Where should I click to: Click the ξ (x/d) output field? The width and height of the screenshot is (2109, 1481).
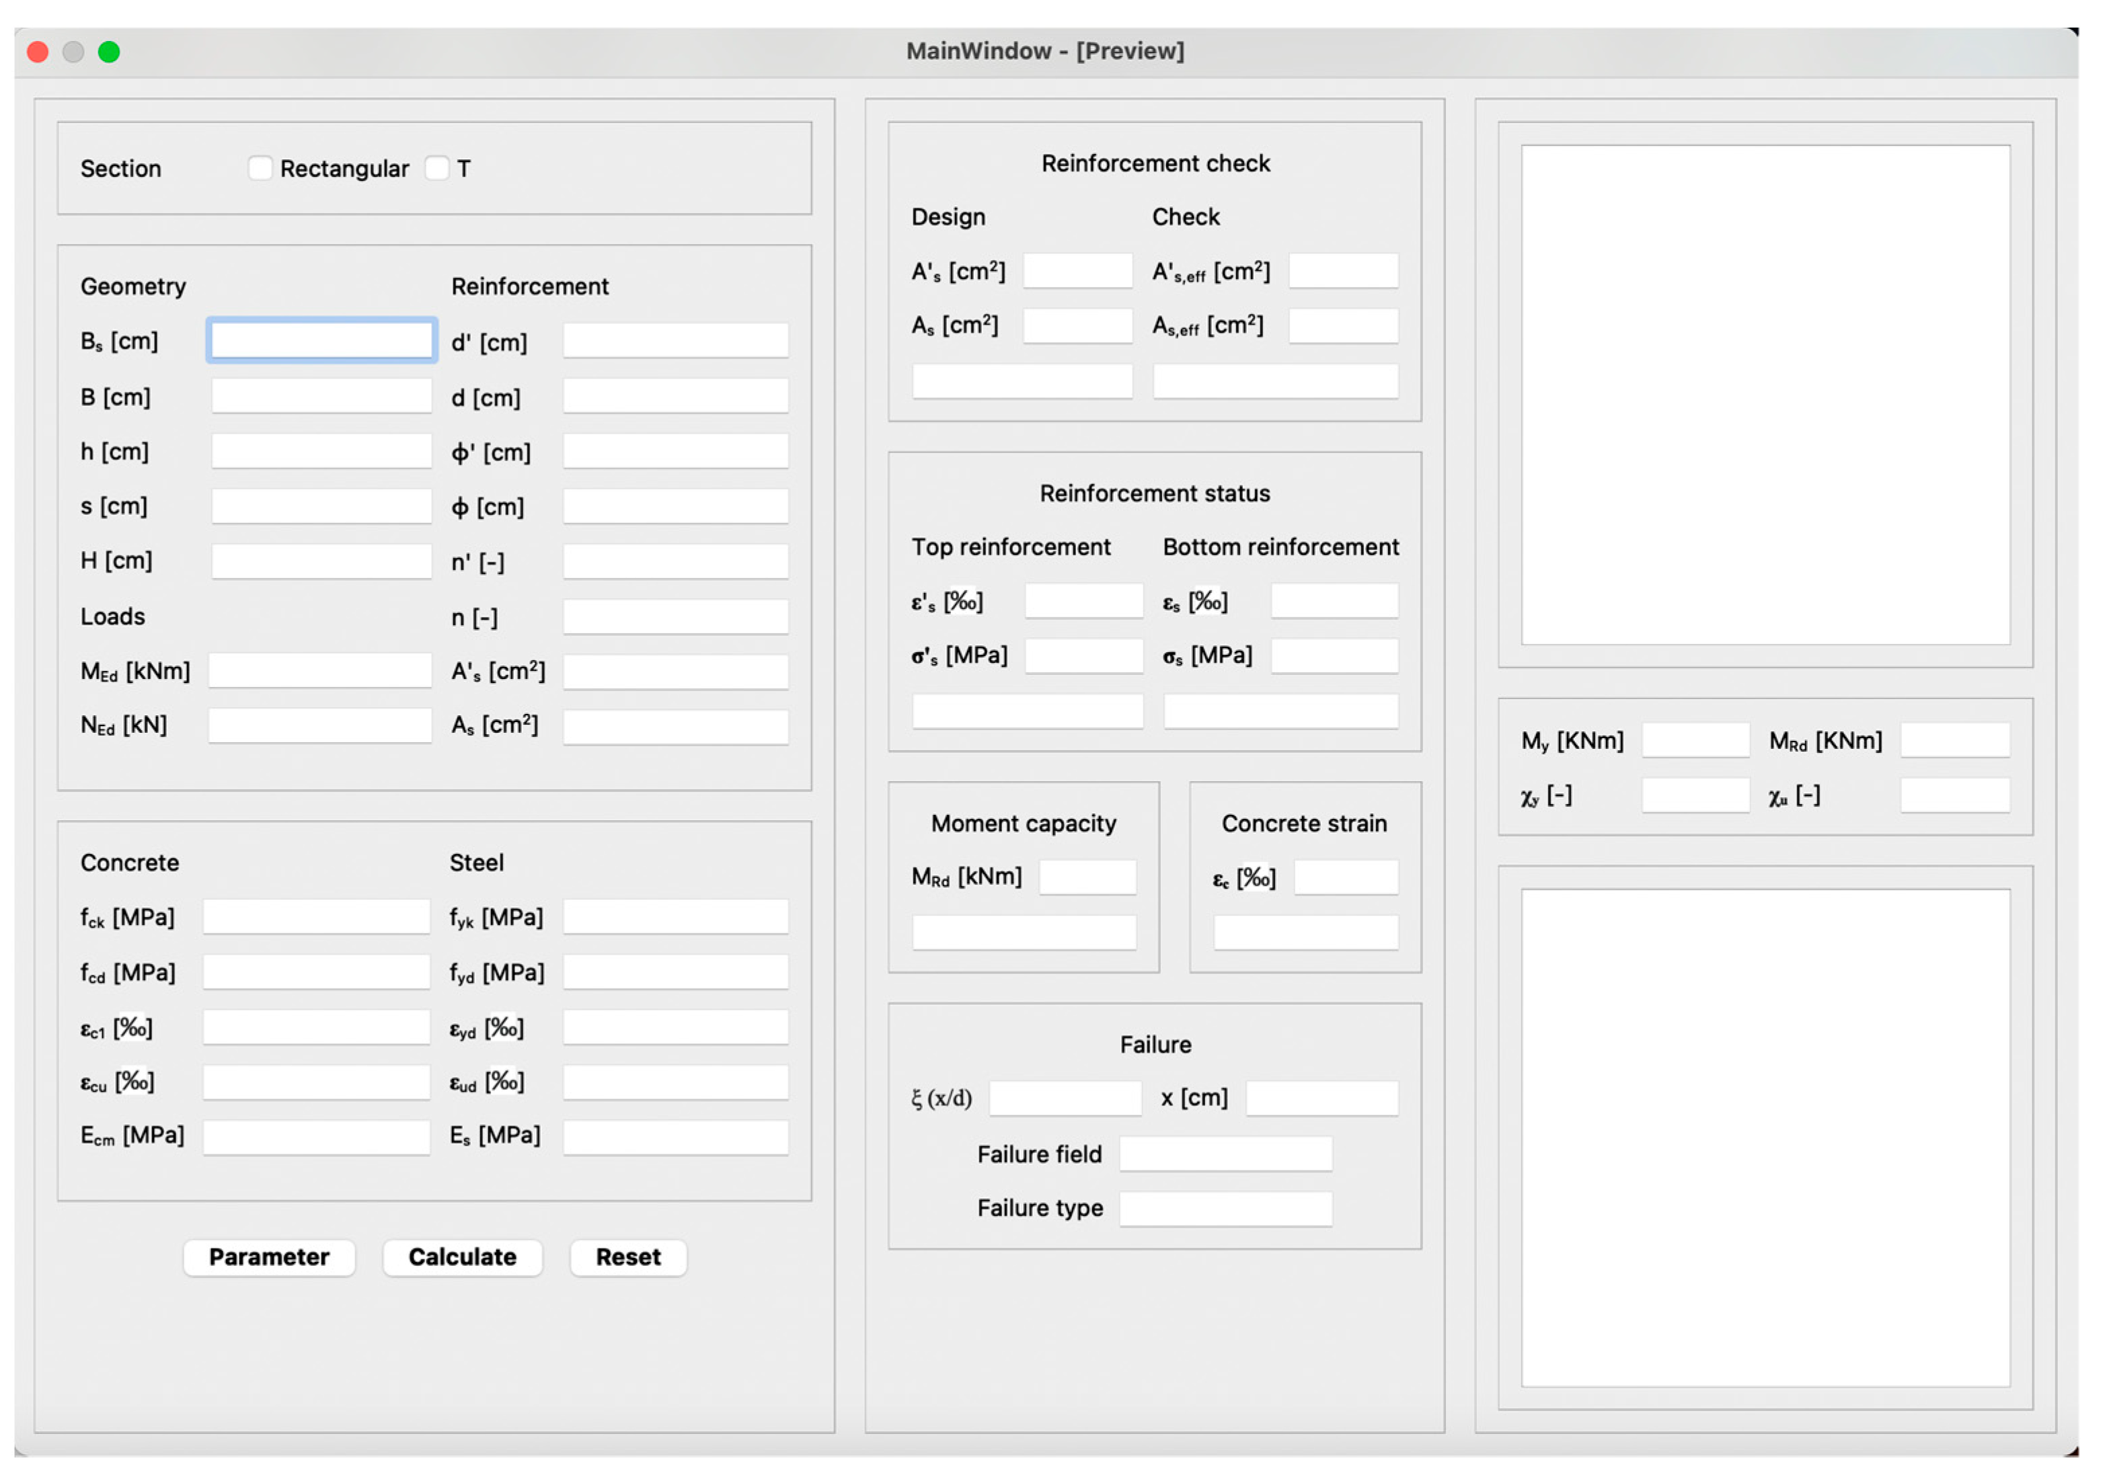1065,1099
